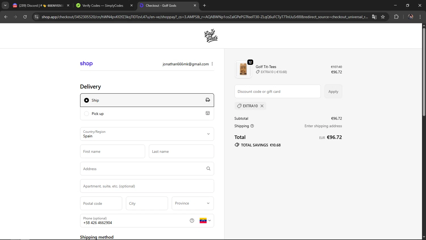Click the Delivery section heading
The image size is (426, 240).
(90, 87)
